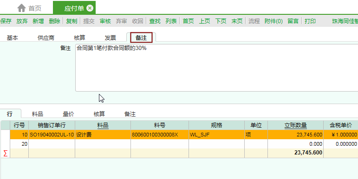Open the header 核算 tab
Screen dimensions: 358x179
coord(79,38)
